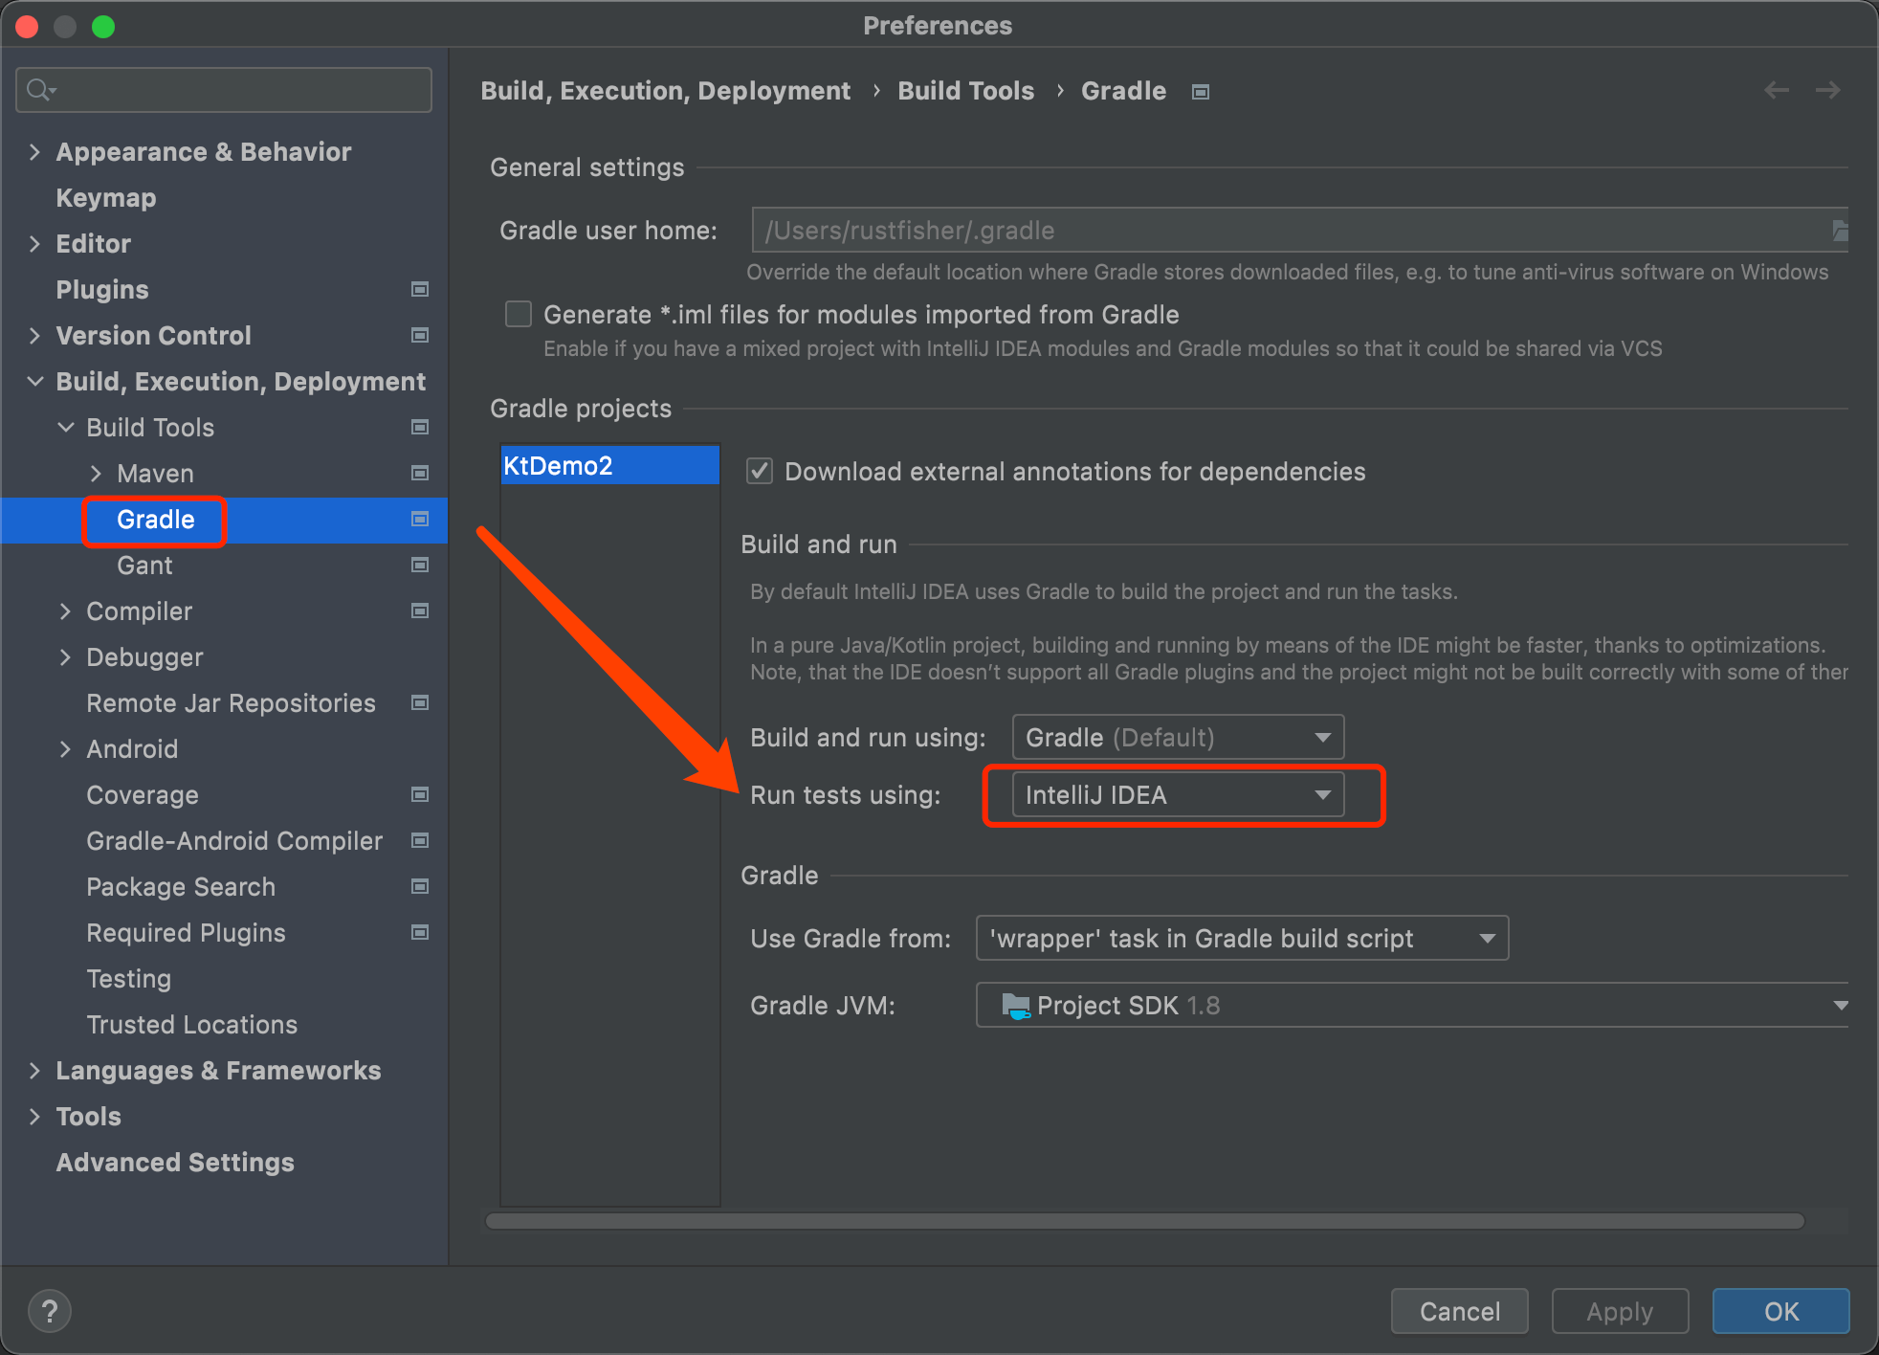
Task: Uncheck Download external annotations for dependencies
Action: click(x=760, y=471)
